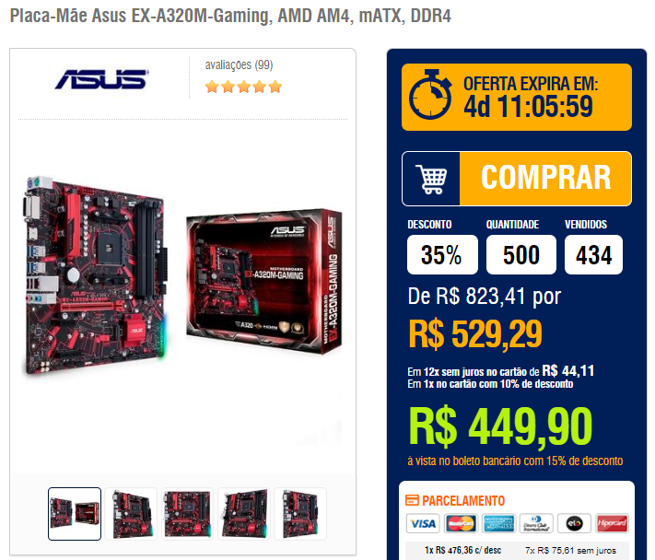Select the Hipercard payment icon
Viewport: 655px width, 560px height.
612,523
